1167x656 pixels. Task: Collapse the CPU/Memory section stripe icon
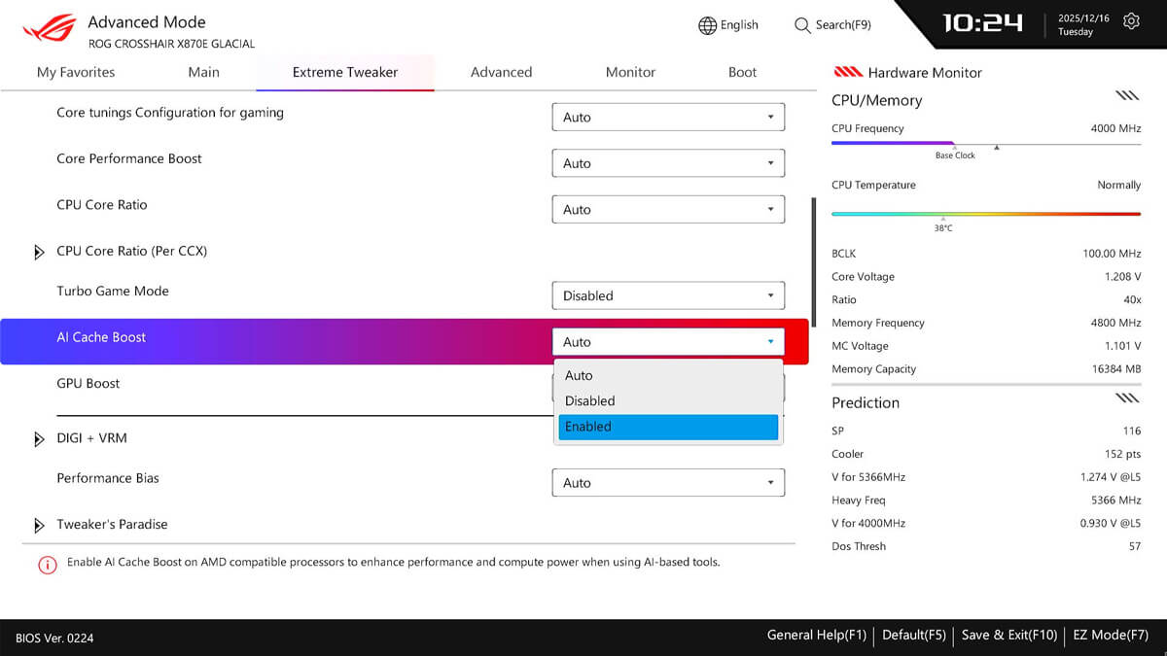tap(1126, 95)
